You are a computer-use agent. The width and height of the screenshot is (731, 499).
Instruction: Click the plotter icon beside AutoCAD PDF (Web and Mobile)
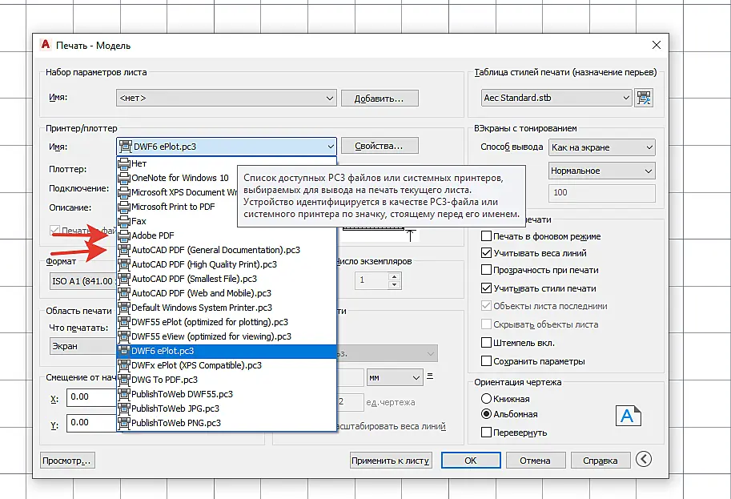point(123,293)
